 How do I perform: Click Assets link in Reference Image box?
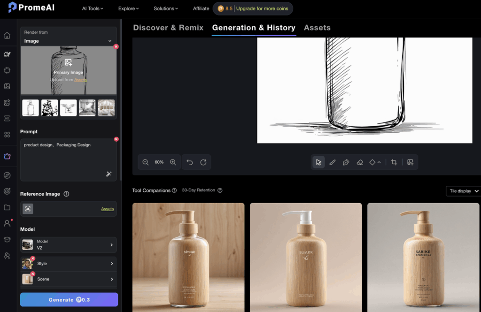[x=108, y=209]
